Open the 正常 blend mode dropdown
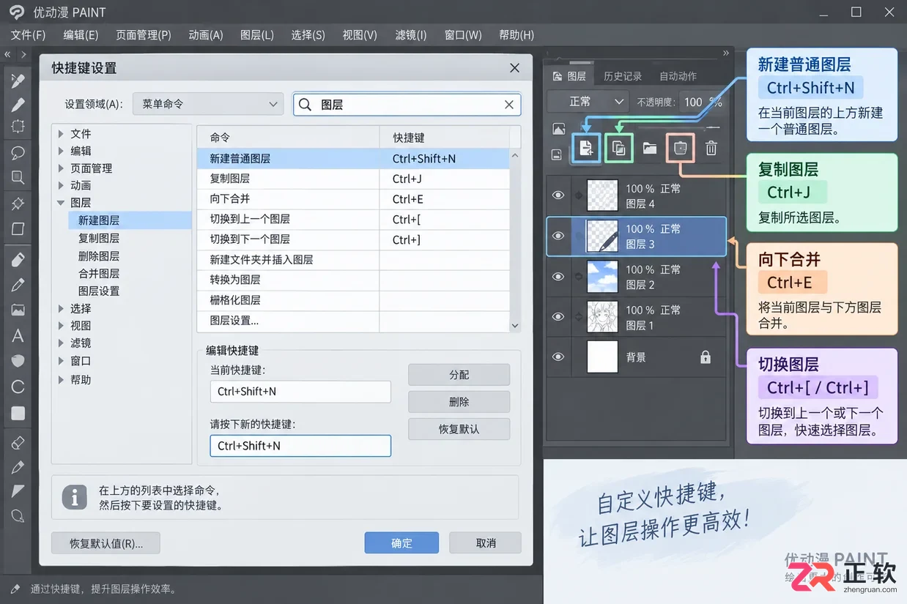Image resolution: width=907 pixels, height=604 pixels. coord(588,102)
